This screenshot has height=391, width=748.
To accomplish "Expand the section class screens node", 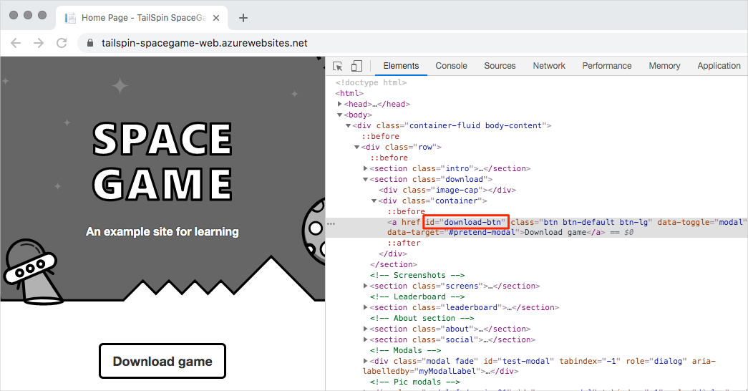I will (x=366, y=286).
